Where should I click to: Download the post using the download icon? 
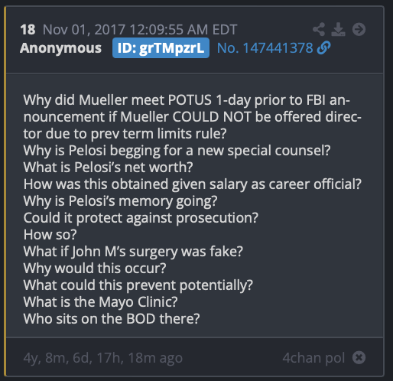[x=338, y=29]
